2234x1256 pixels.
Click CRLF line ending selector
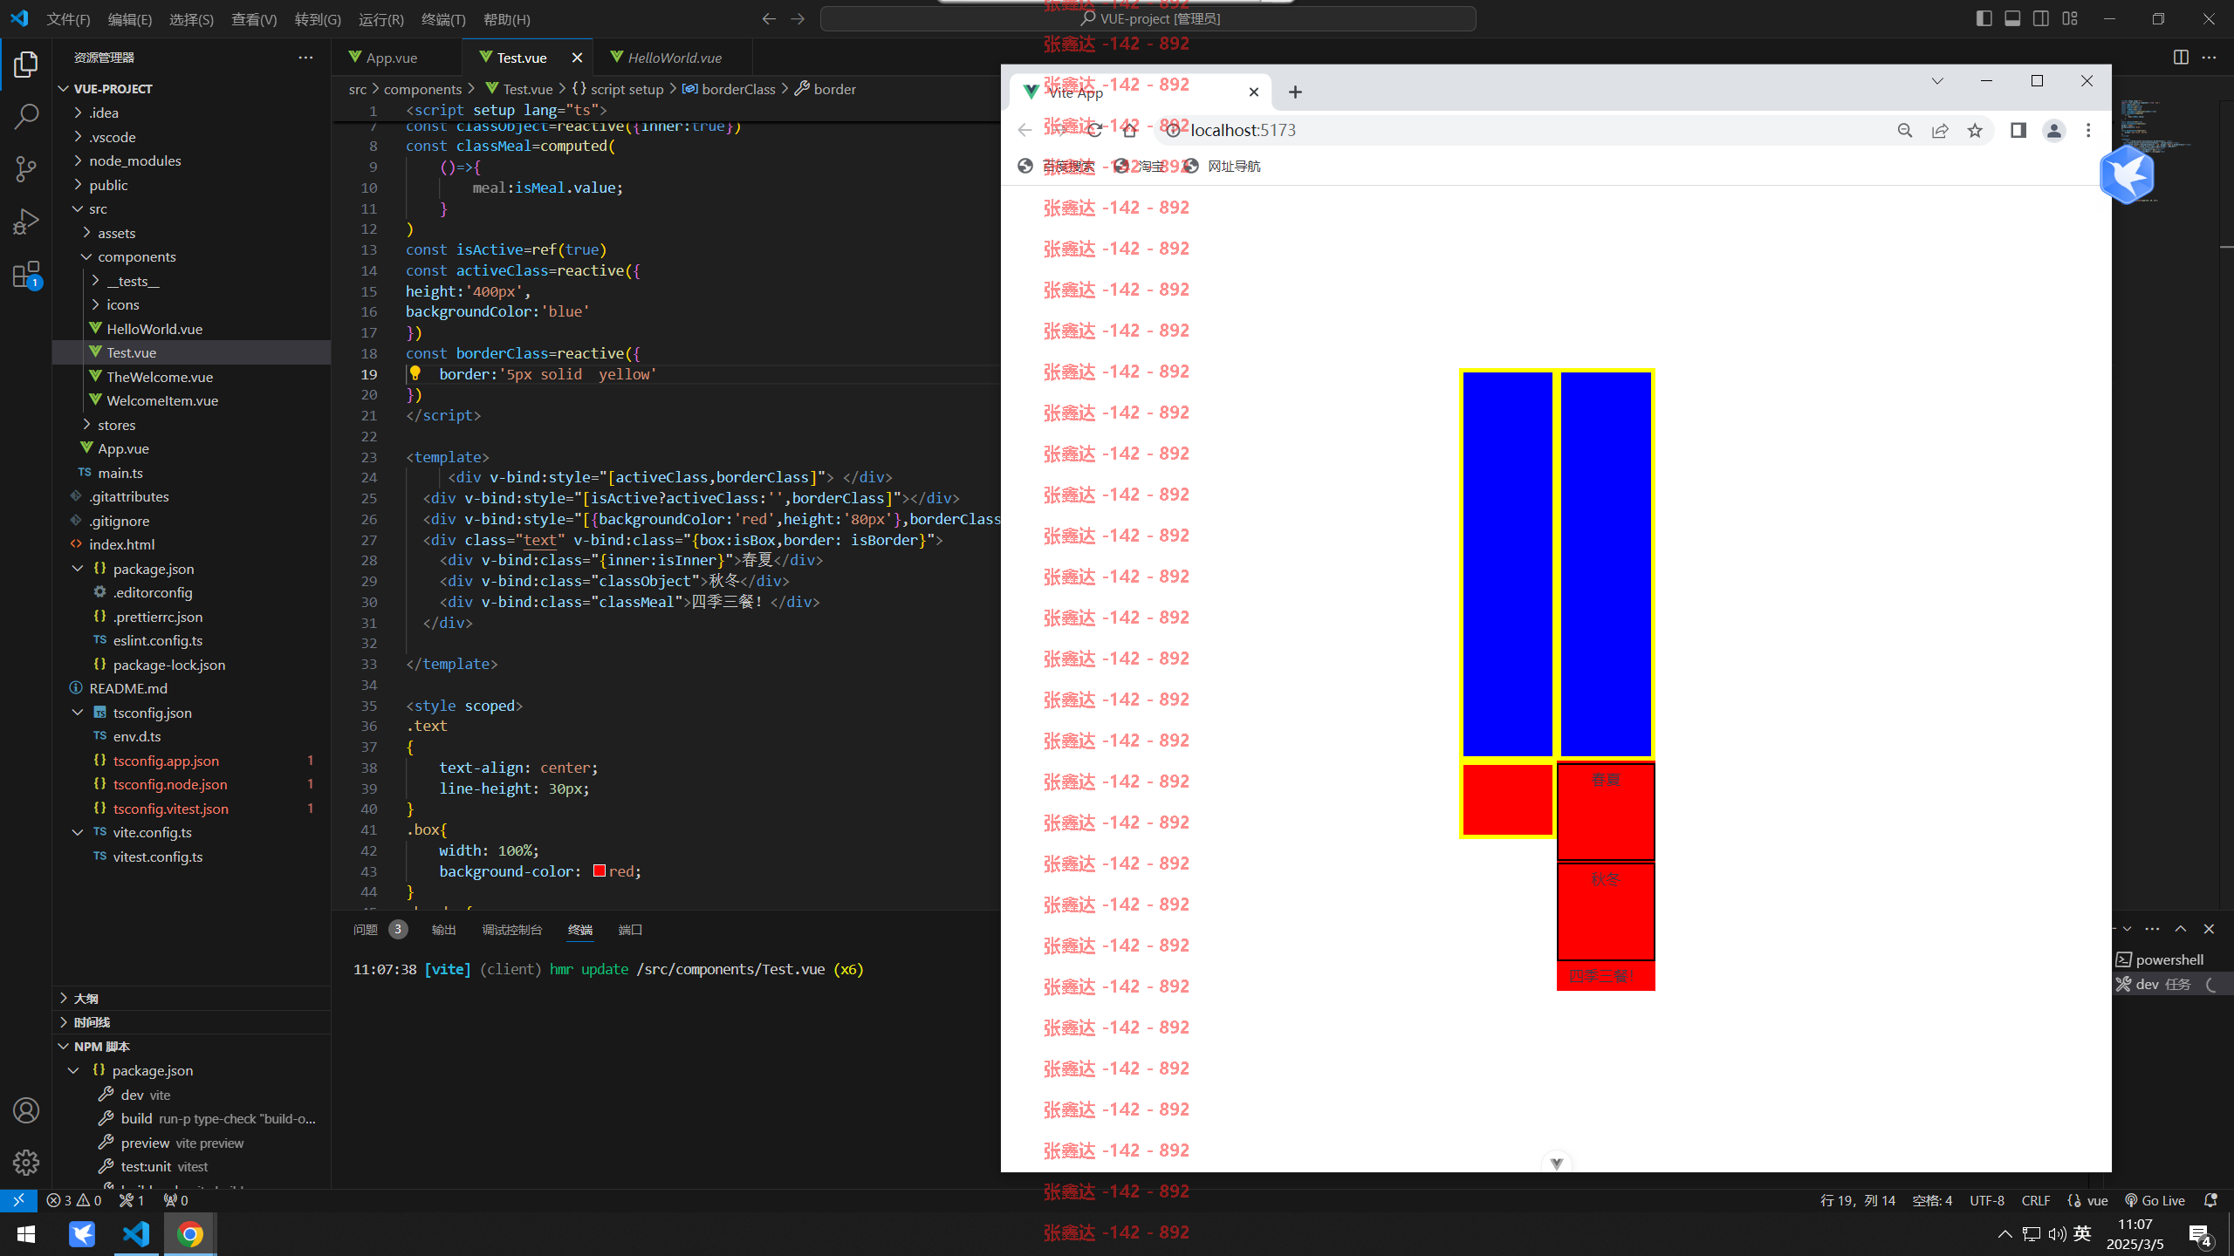tap(2035, 1200)
